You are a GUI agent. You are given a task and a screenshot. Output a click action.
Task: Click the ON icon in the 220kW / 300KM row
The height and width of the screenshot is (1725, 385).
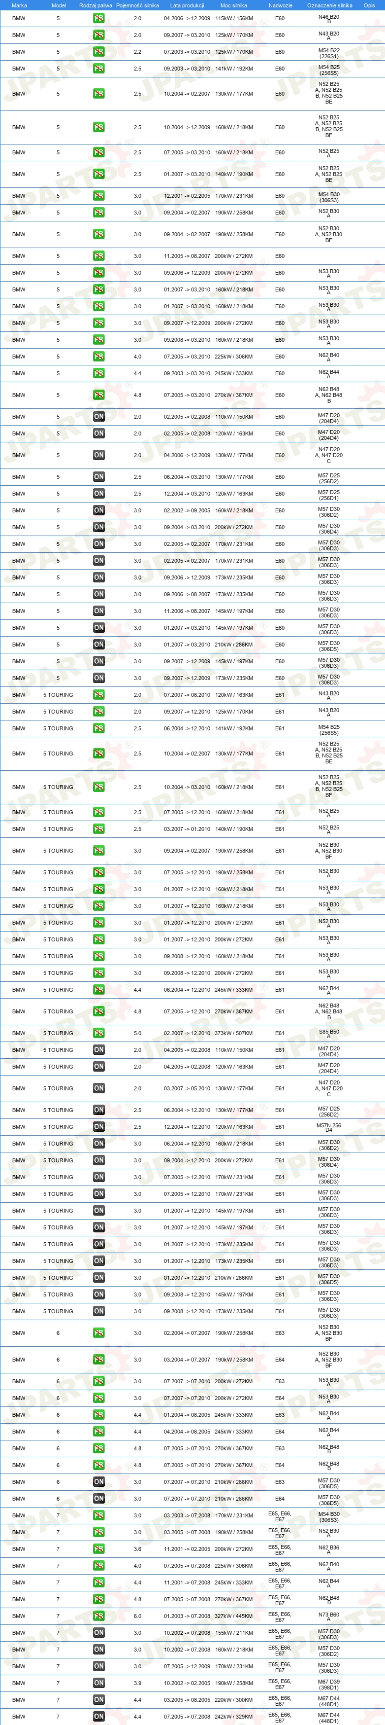[99, 1699]
